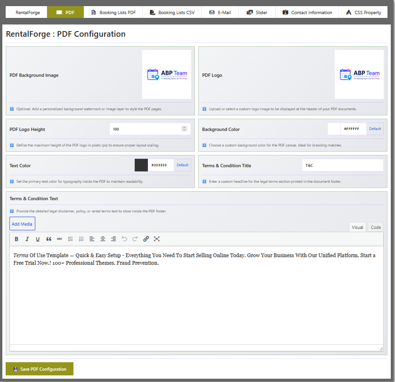Viewport: 395px width, 382px height.
Task: Apply italic formatting in editor toolbar
Action: tap(27, 239)
